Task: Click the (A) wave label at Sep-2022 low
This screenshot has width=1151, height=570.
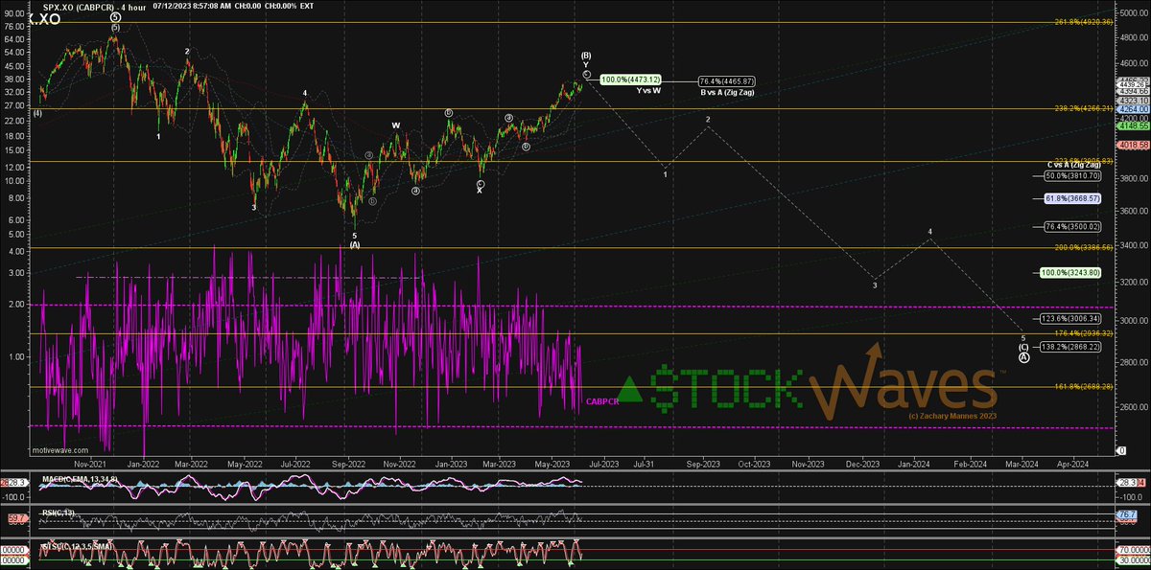Action: (355, 244)
